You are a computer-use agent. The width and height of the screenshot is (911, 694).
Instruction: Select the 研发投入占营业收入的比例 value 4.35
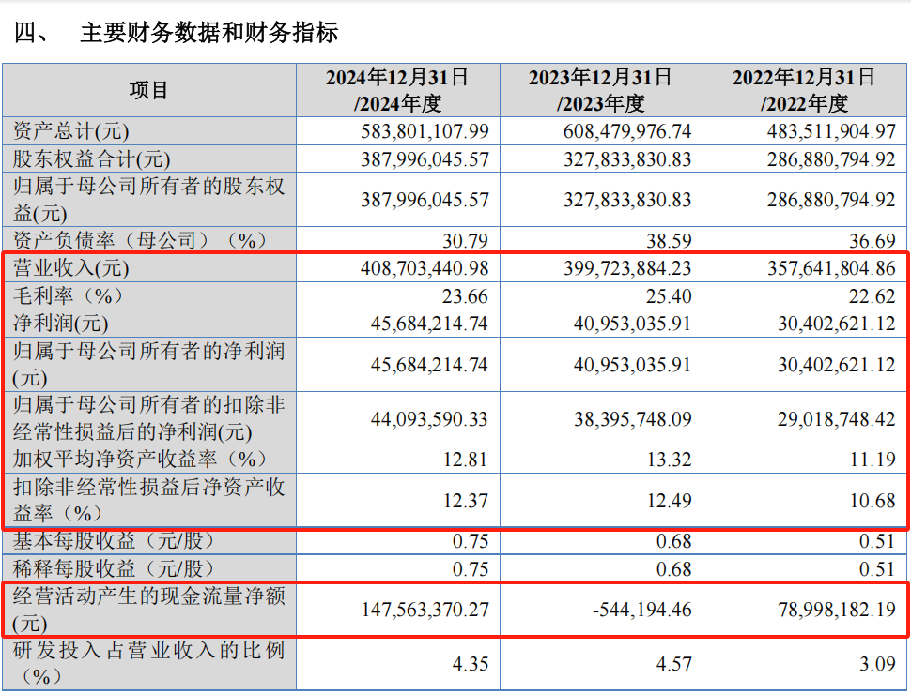tap(470, 664)
